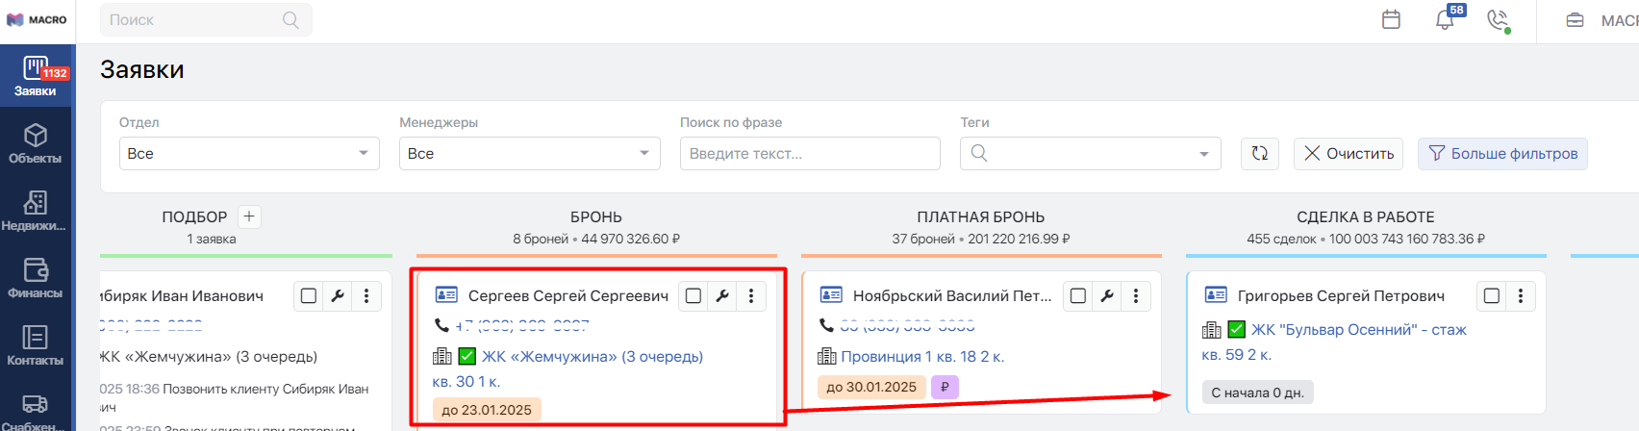Open Финансы section in sidebar

point(35,279)
